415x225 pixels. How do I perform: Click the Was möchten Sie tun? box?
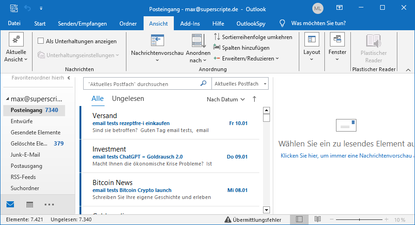(x=318, y=23)
